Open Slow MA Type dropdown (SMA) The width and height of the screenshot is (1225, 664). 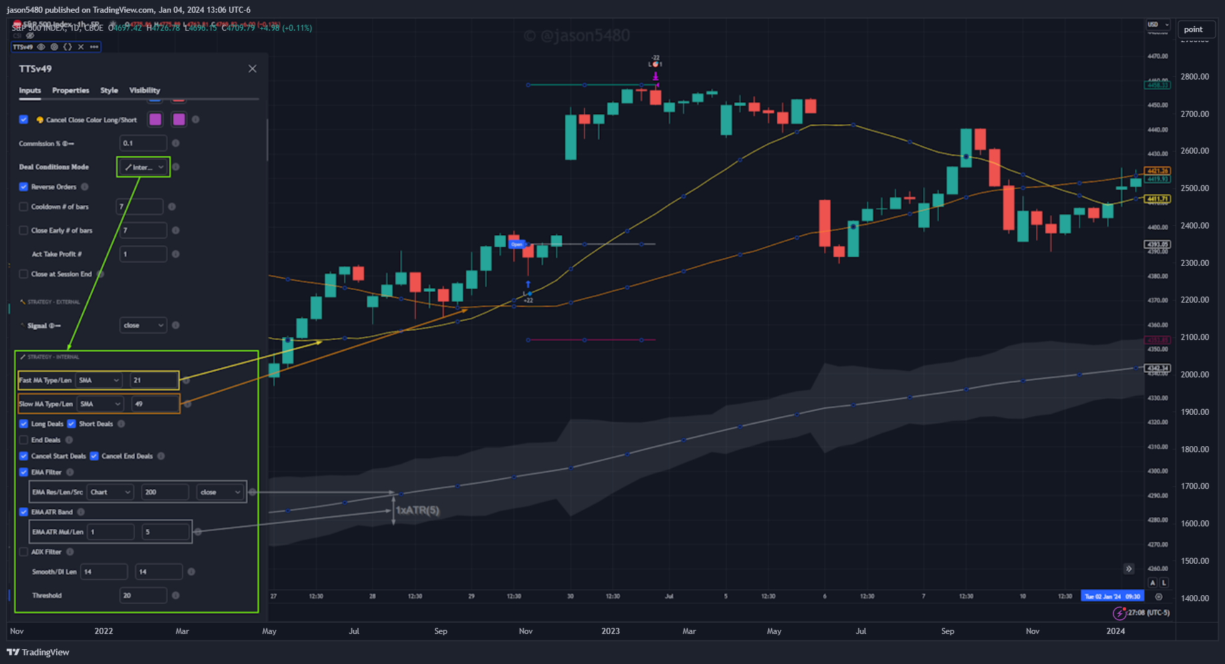click(x=100, y=404)
